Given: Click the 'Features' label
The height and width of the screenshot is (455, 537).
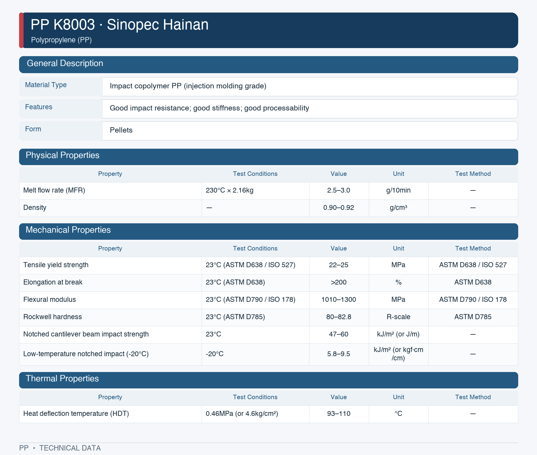Looking at the screenshot, I should [38, 107].
